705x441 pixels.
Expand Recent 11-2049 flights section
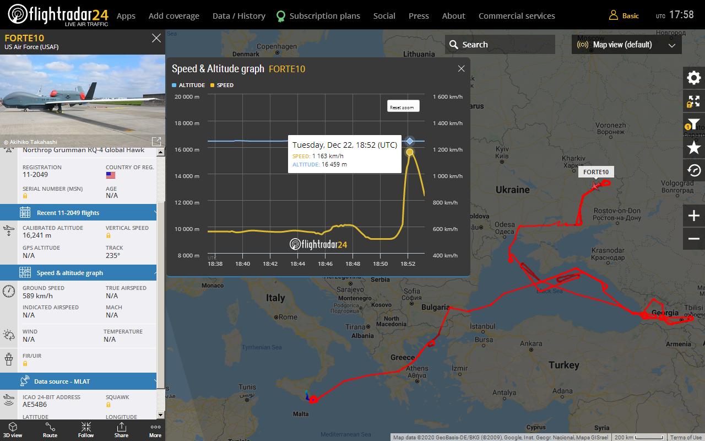(x=78, y=212)
